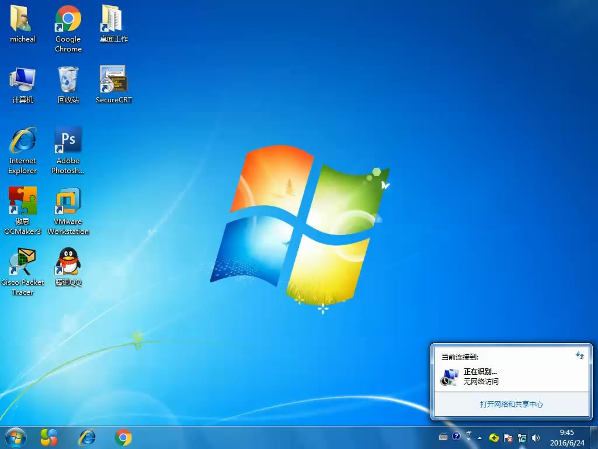Select the VMware Workstation desktop shortcut
The width and height of the screenshot is (598, 449).
pyautogui.click(x=68, y=210)
